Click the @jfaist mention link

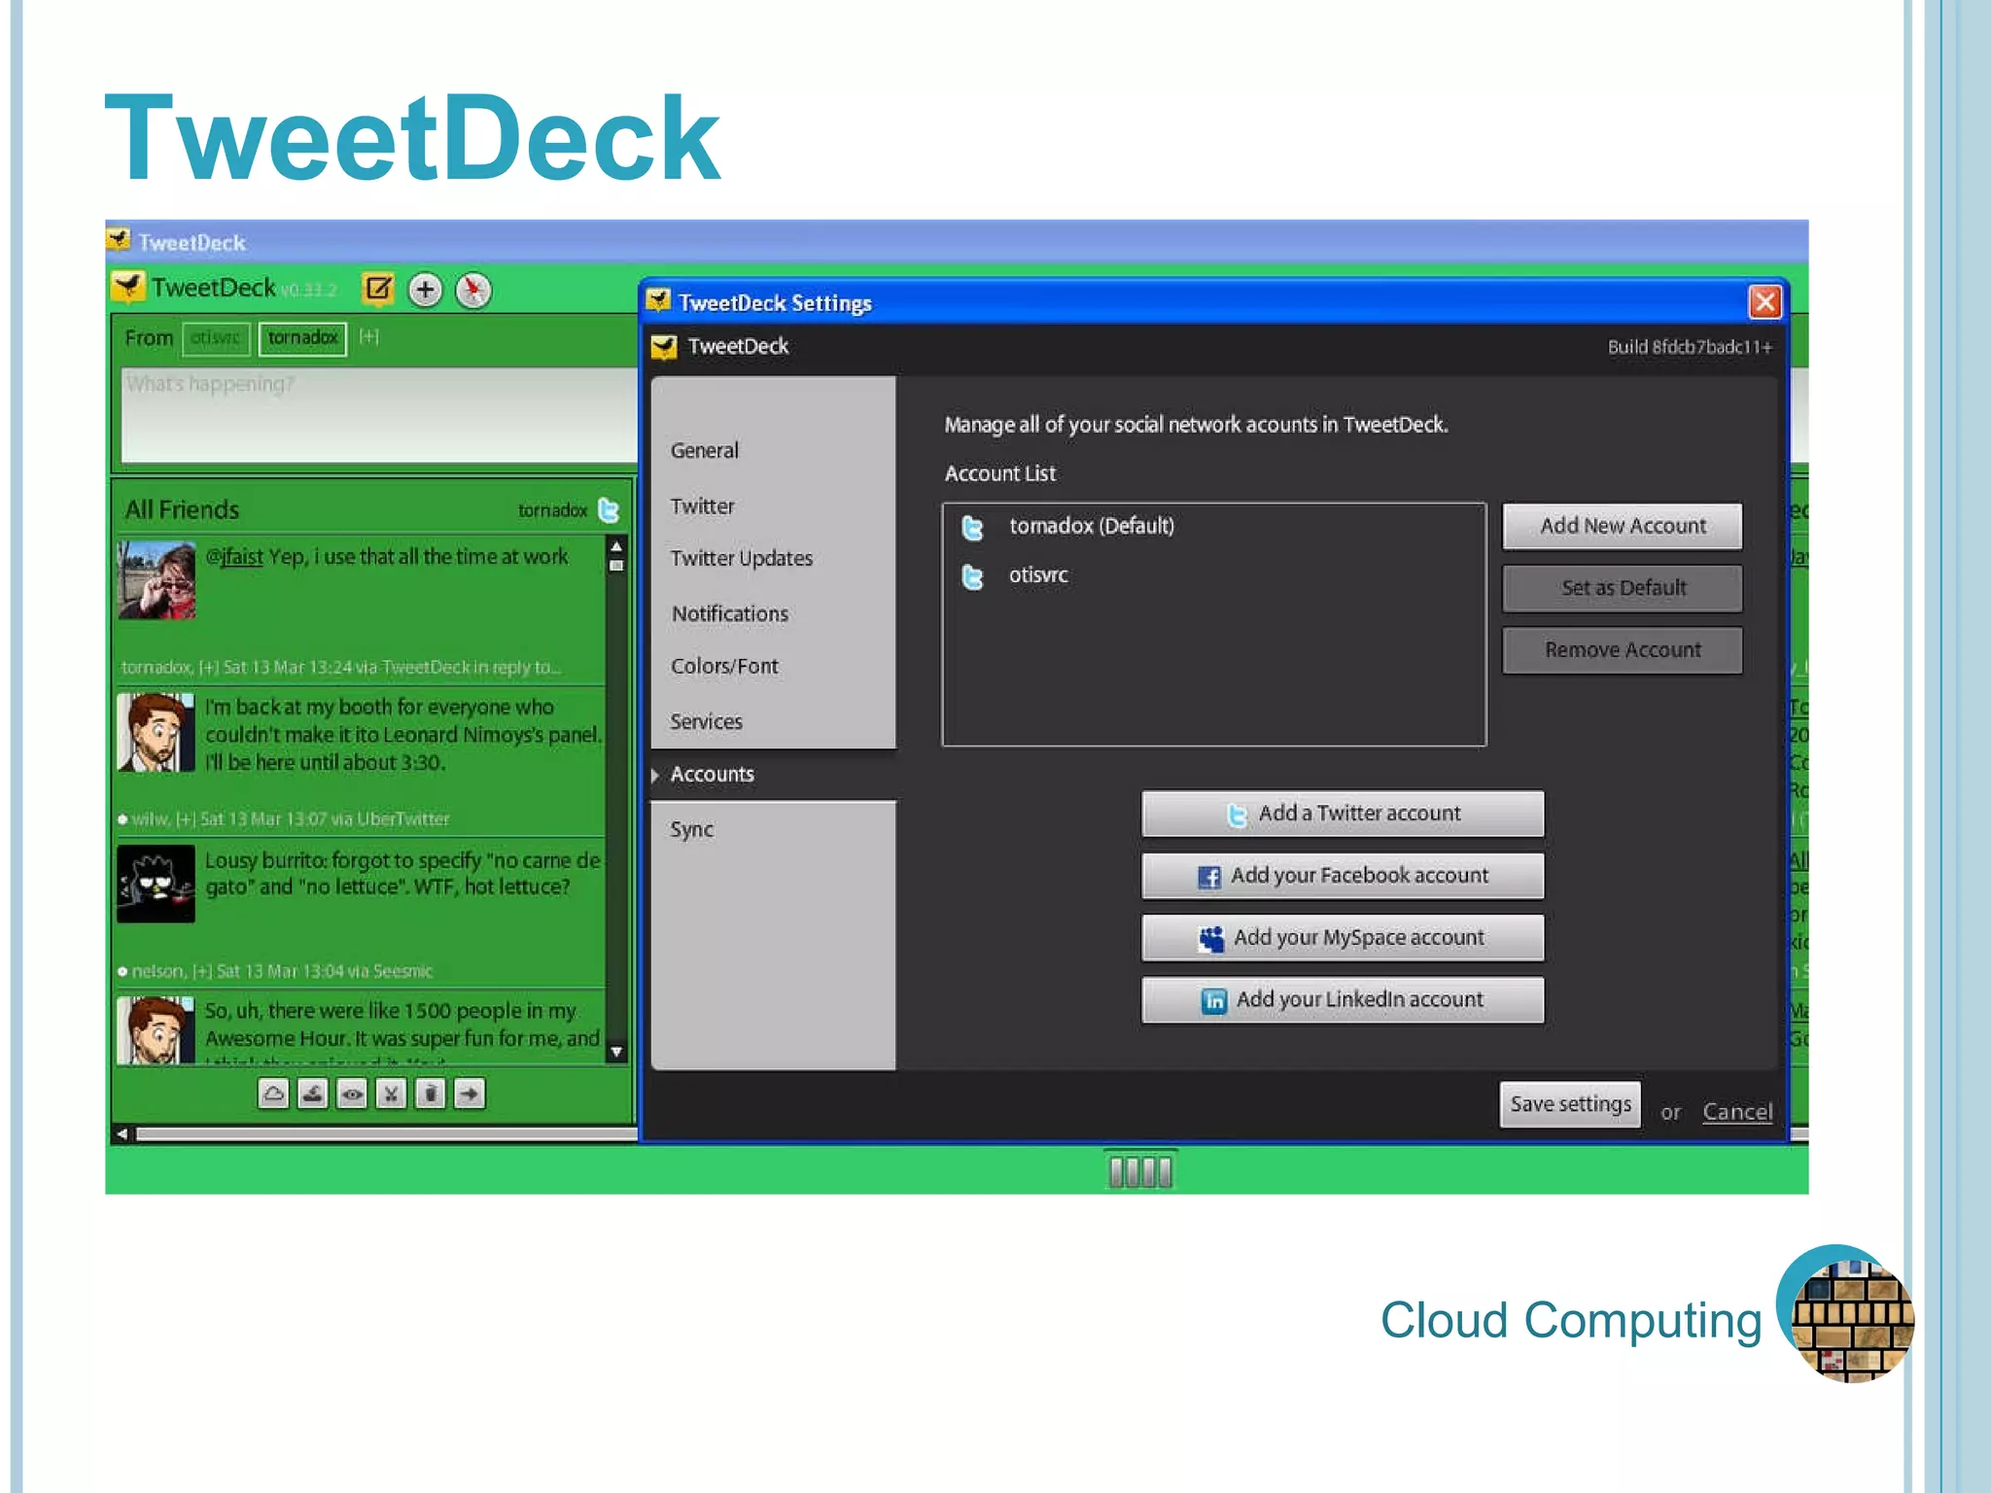click(233, 557)
